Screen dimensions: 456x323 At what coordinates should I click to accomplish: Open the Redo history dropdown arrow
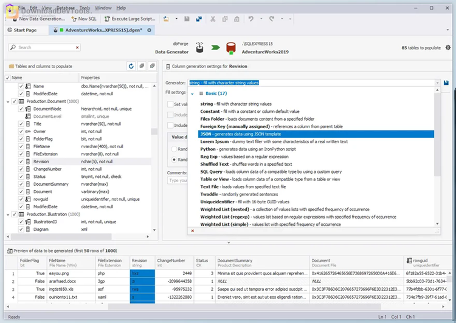(x=282, y=19)
